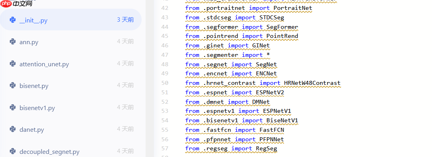Click the Python icon beside __init__.py
The width and height of the screenshot is (432, 157).
(x=12, y=20)
